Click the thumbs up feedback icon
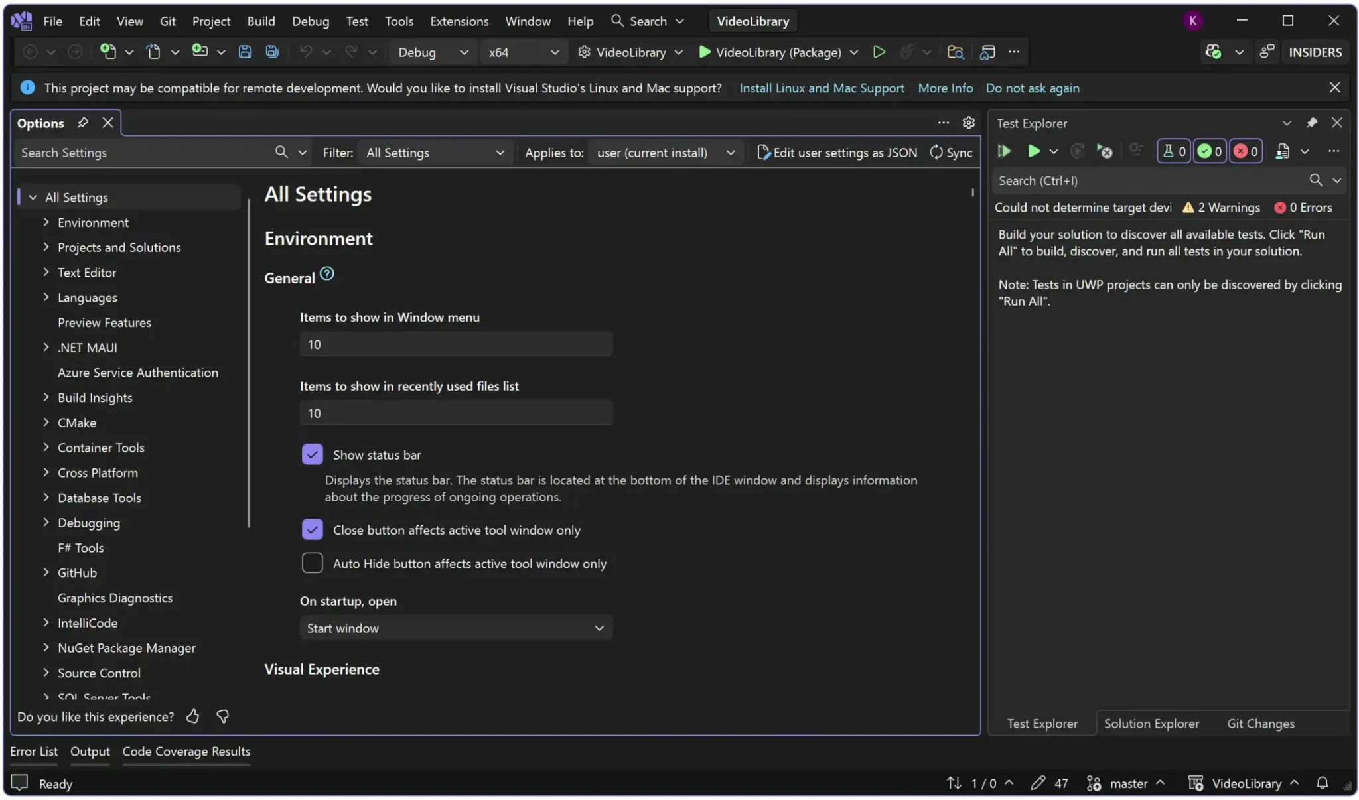The width and height of the screenshot is (1359, 800). coord(192,716)
